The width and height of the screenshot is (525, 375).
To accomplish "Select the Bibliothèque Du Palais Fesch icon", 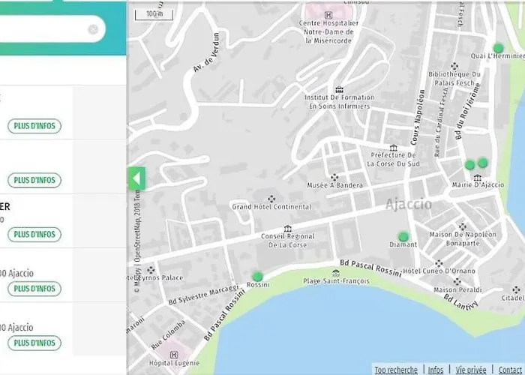I will 455,66.
